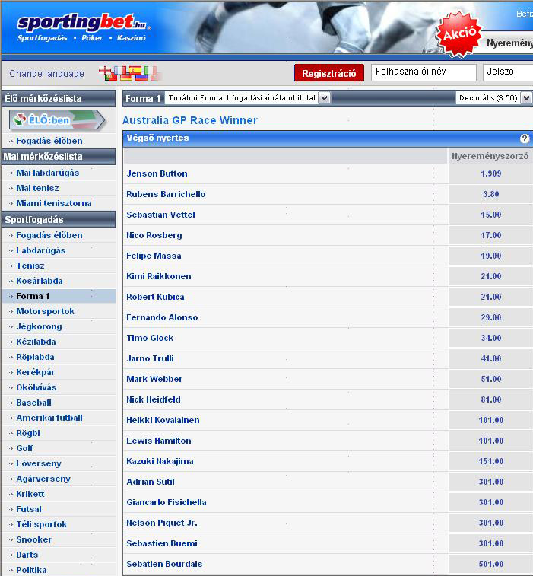The height and width of the screenshot is (576, 533).
Task: Open the Ökölvívás sport category
Action: click(x=36, y=387)
